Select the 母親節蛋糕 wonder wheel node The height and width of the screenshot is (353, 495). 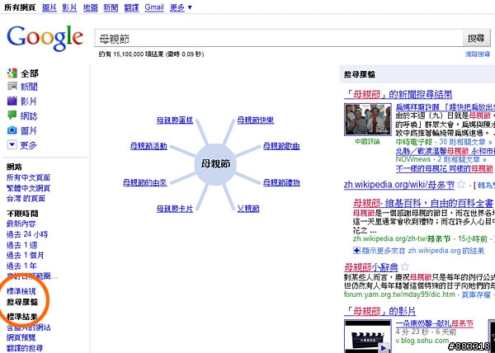point(175,120)
